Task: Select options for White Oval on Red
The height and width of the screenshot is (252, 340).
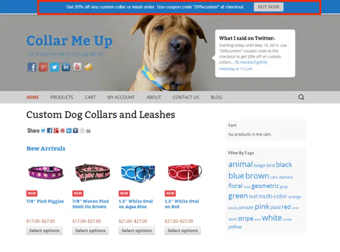Action: pos(183,231)
